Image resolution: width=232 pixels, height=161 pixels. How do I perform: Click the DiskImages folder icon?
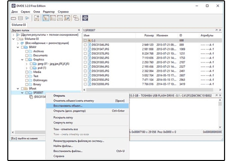30,80
